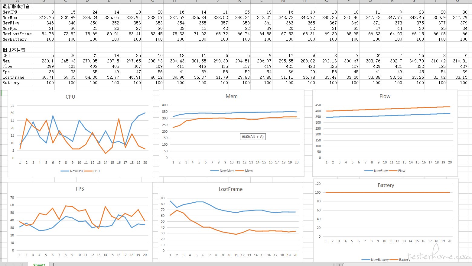Select the Flow chart title
This screenshot has width=472, height=266.
[x=385, y=96]
